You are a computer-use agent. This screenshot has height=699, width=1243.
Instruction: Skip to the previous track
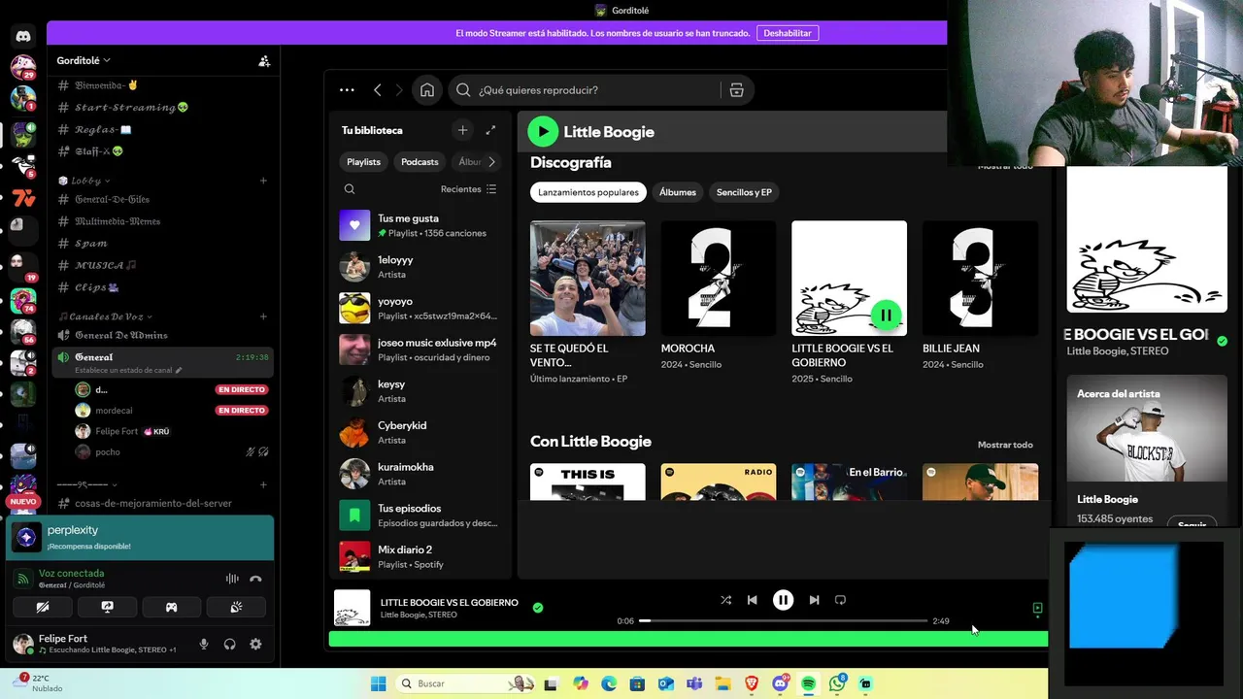point(752,600)
